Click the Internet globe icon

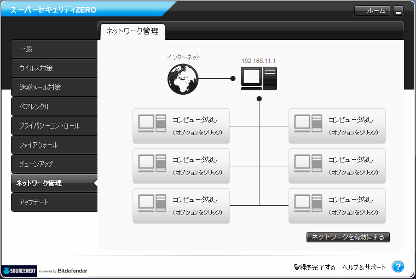pyautogui.click(x=183, y=79)
